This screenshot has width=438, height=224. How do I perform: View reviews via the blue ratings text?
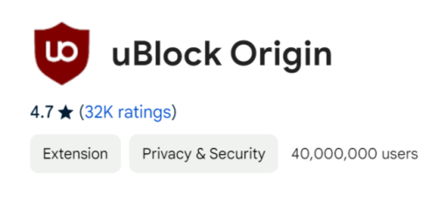(128, 112)
